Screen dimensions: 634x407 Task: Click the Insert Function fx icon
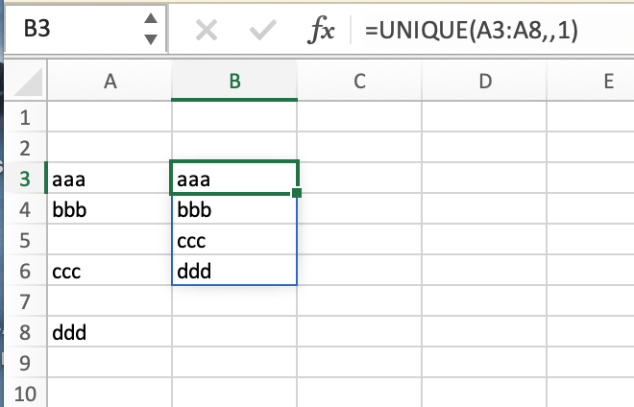(321, 31)
